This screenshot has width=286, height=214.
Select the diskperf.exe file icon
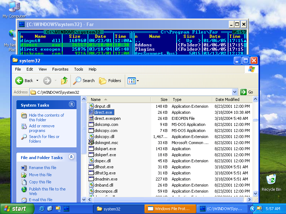pos(91,155)
